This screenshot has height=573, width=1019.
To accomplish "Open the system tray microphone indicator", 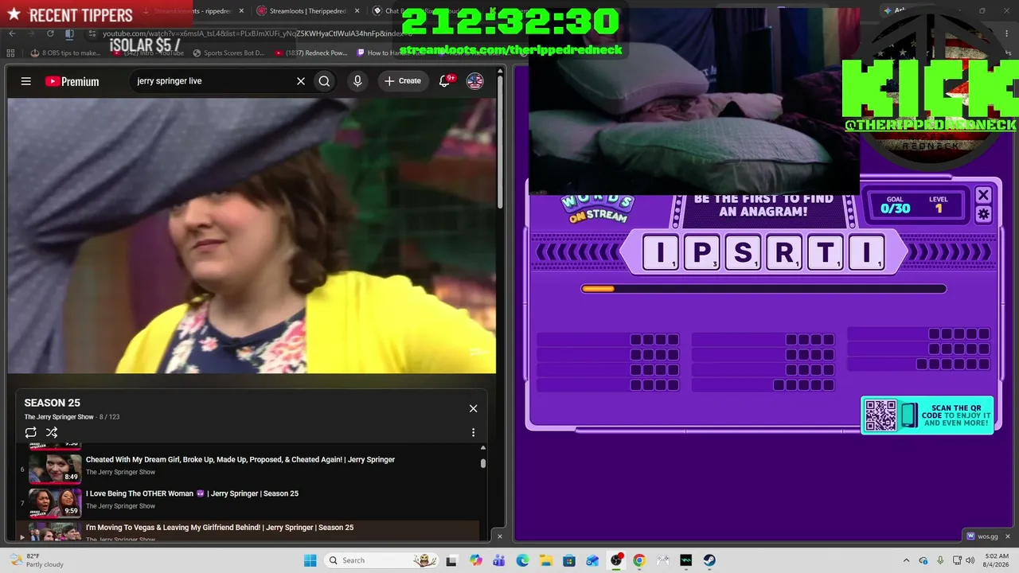I will click(x=941, y=560).
